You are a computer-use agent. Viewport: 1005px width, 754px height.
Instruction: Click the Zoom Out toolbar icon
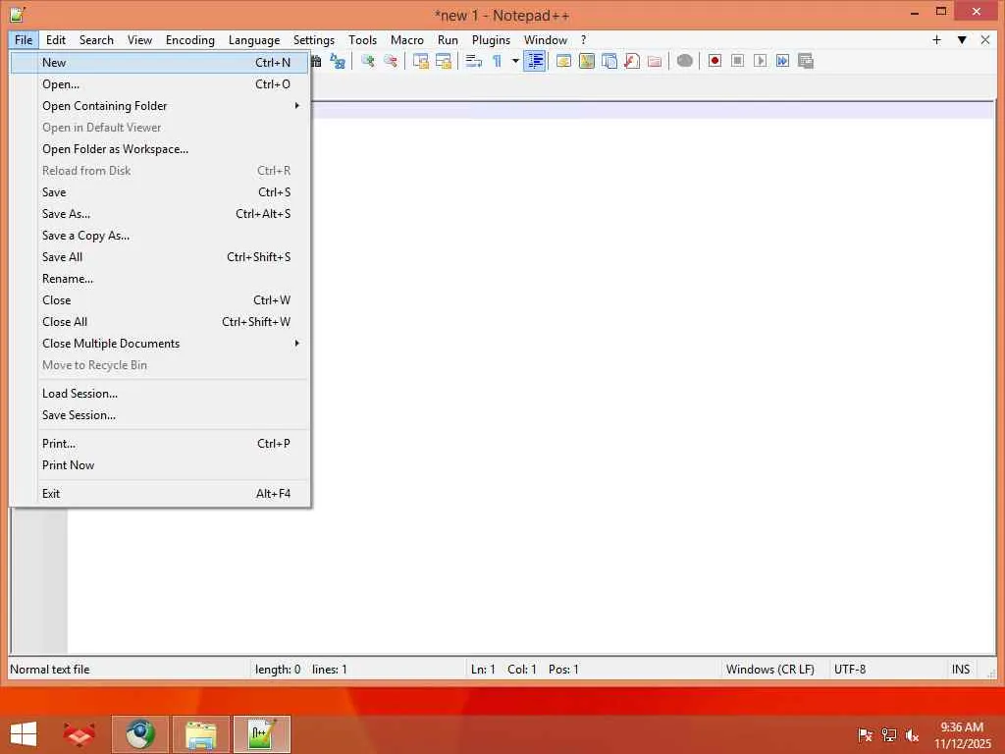(391, 61)
